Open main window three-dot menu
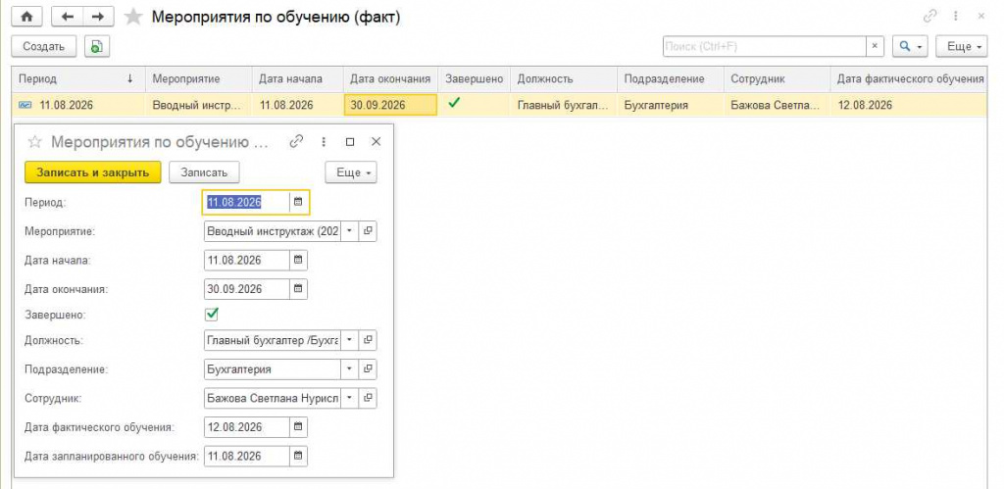This screenshot has height=489, width=1004. tap(956, 17)
